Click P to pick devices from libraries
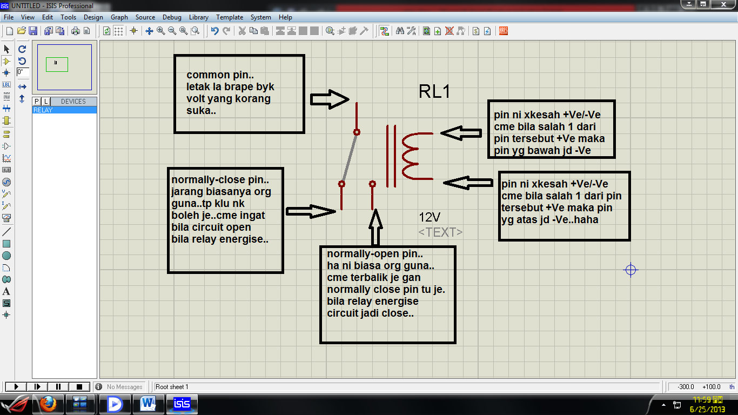The image size is (738, 415). 36,101
